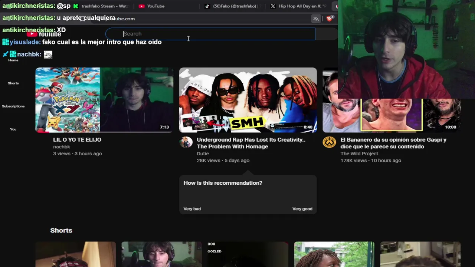Click the TikTok favicon on the Fako tab
475x267 pixels.
click(x=207, y=6)
